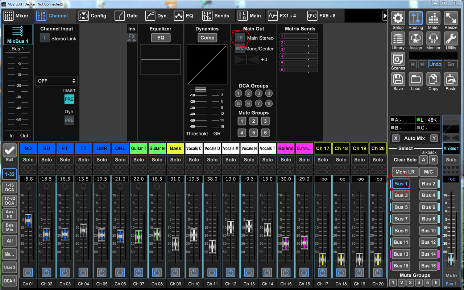This screenshot has height=290, width=464.
Task: Click the Paste icon
Action: click(x=451, y=79)
